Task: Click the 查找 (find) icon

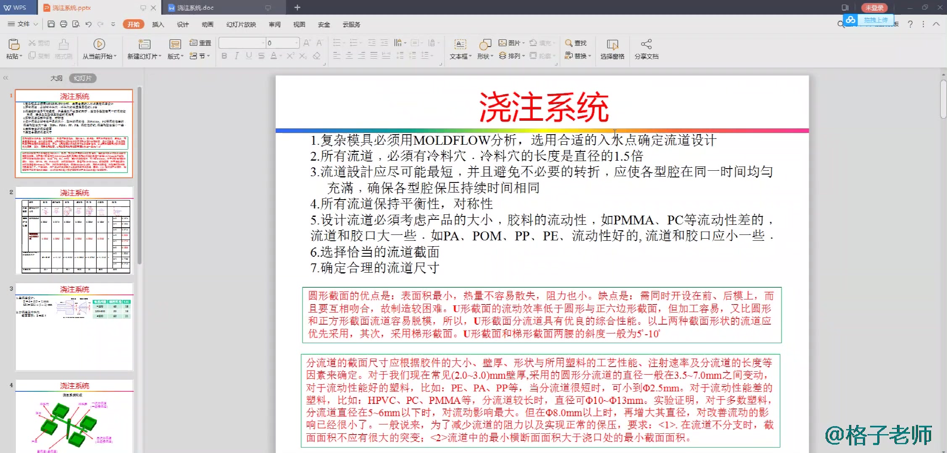Action: pos(577,42)
